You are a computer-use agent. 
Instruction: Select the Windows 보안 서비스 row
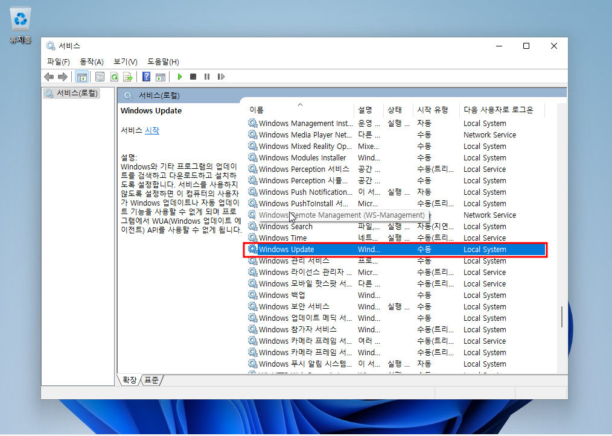[x=396, y=306]
